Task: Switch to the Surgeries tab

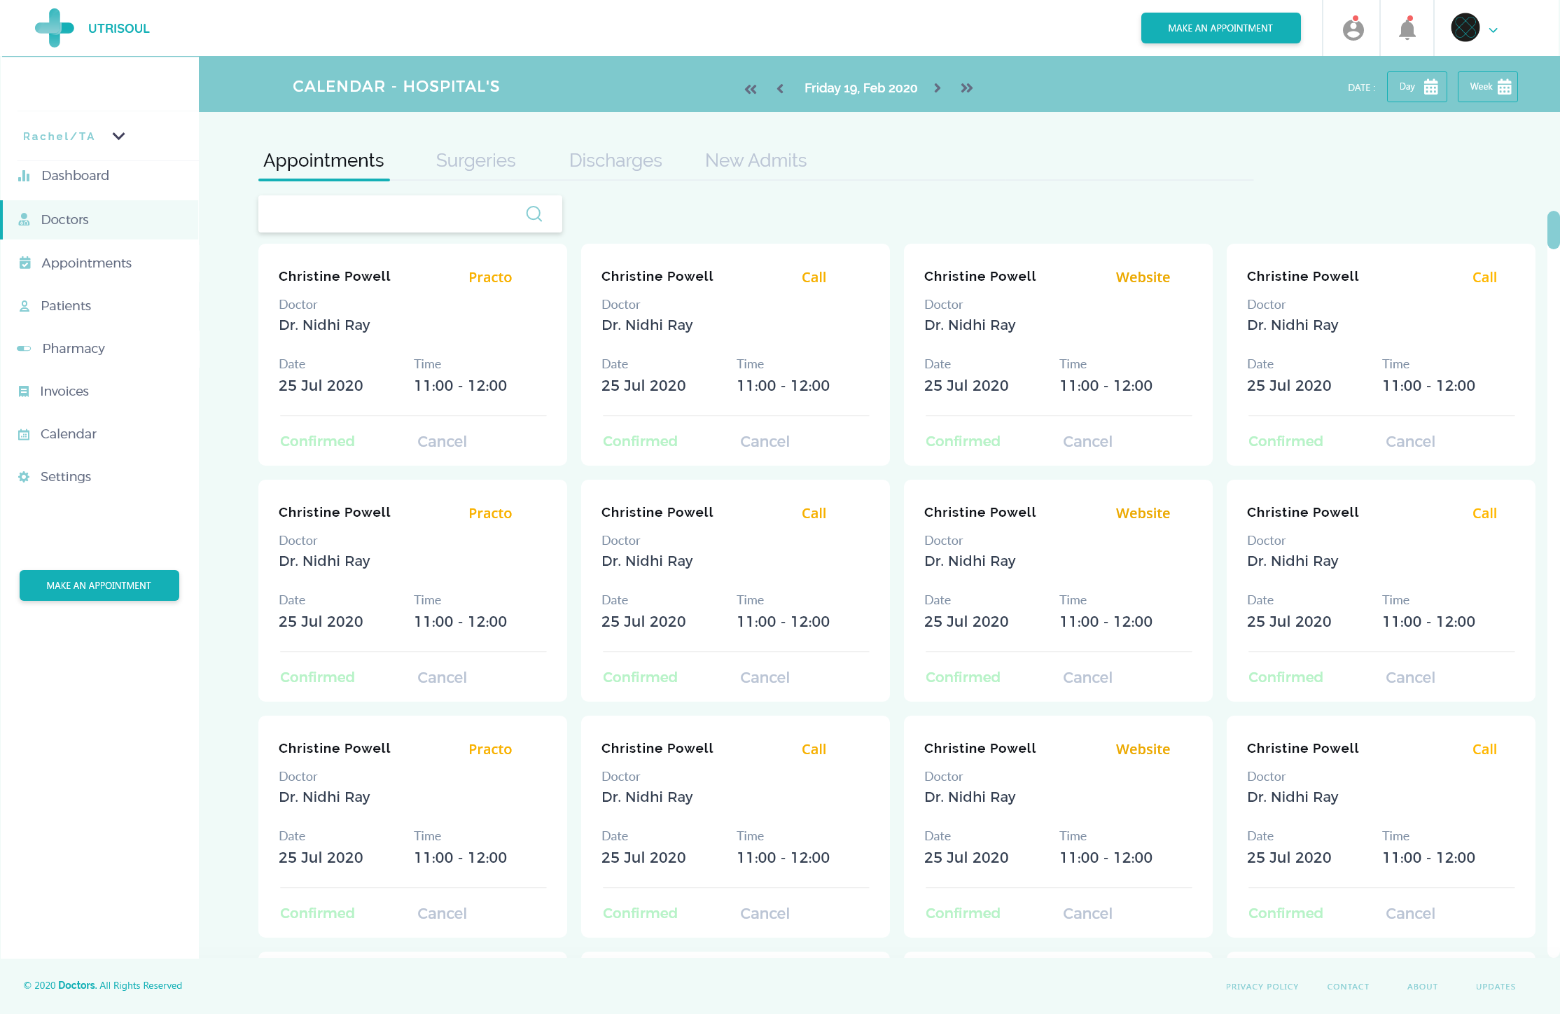Action: click(x=475, y=160)
